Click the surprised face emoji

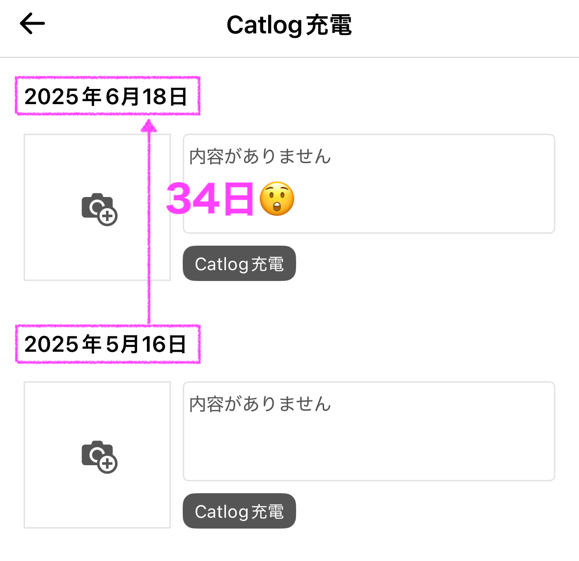277,198
